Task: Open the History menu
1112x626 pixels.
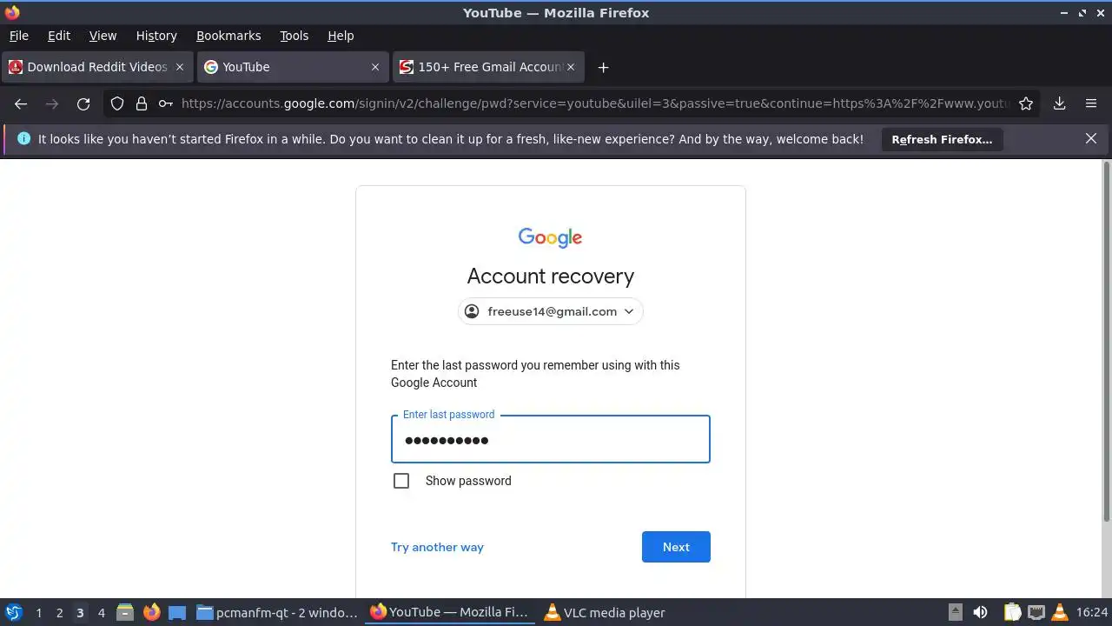Action: [x=156, y=36]
